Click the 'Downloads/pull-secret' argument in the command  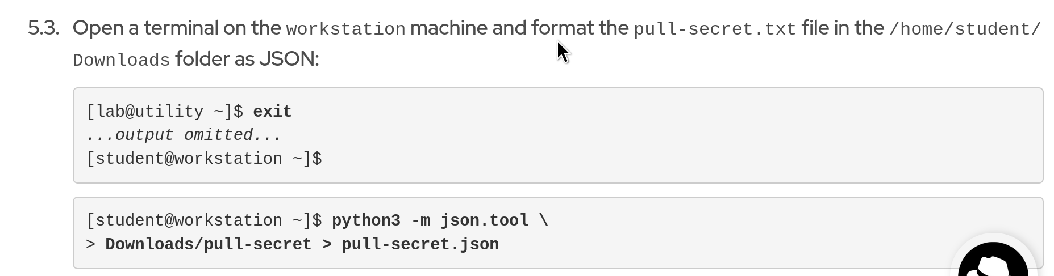pyautogui.click(x=208, y=244)
